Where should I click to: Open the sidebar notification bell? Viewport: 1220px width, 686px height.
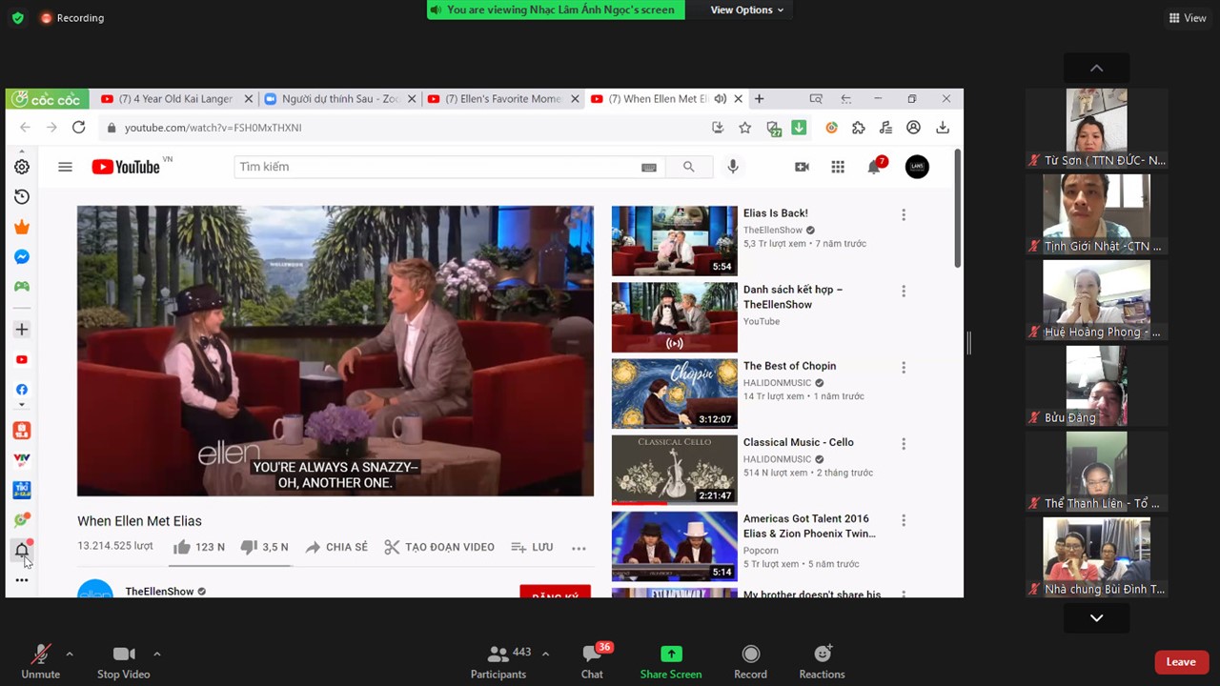point(22,550)
